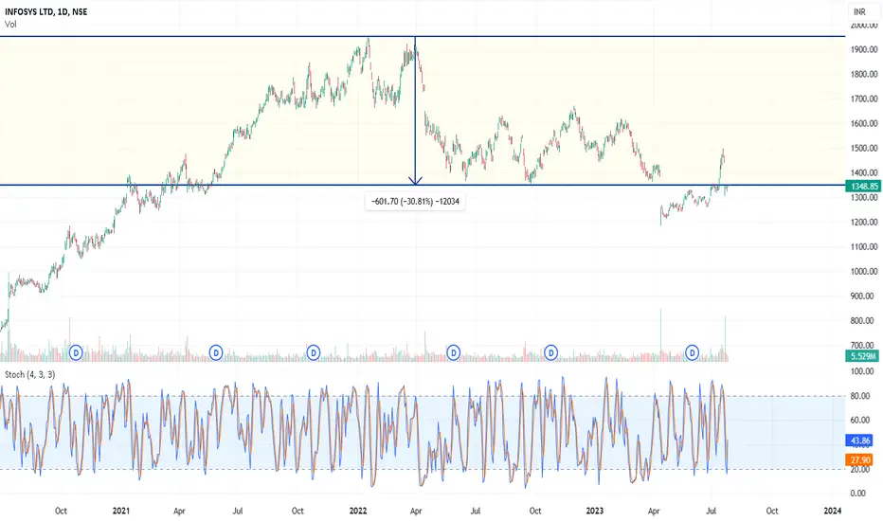Click the 1800.00 price axis label
Image resolution: width=883 pixels, height=521 pixels.
pos(864,74)
